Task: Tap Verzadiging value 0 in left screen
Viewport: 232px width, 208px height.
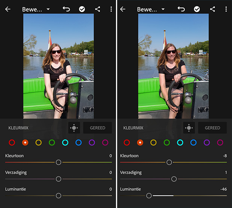Action: (111, 172)
